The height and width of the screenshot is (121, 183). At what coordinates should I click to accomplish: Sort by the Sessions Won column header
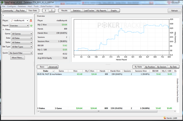(141, 71)
